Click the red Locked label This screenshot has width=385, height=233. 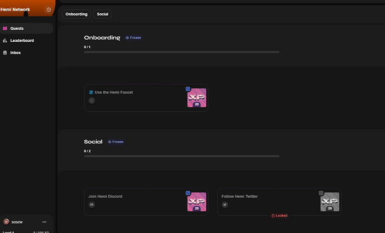click(279, 215)
